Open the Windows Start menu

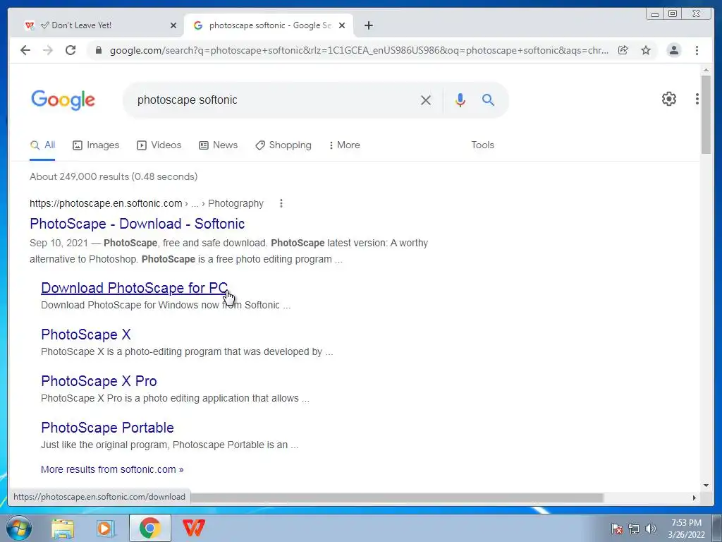click(19, 528)
